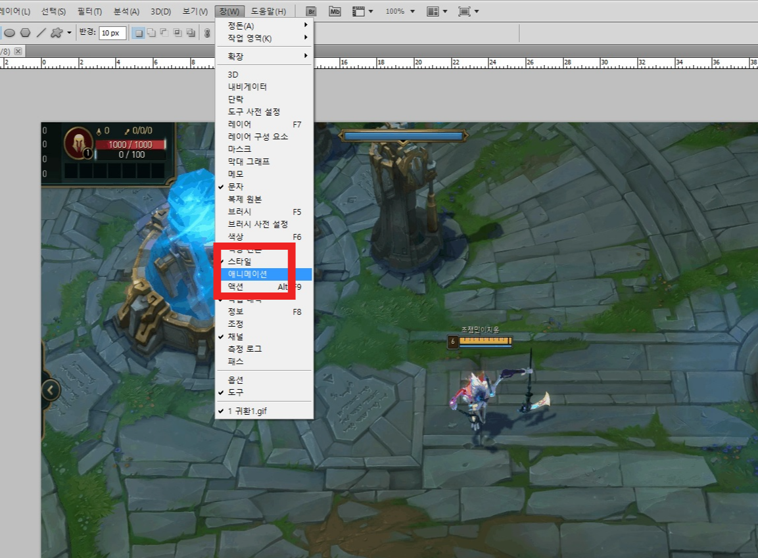Toggle the checked 문자 panel entry
The image size is (758, 558).
264,187
